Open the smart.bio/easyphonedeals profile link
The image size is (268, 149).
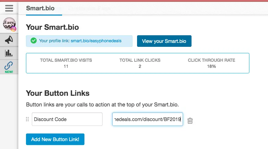(x=96, y=41)
